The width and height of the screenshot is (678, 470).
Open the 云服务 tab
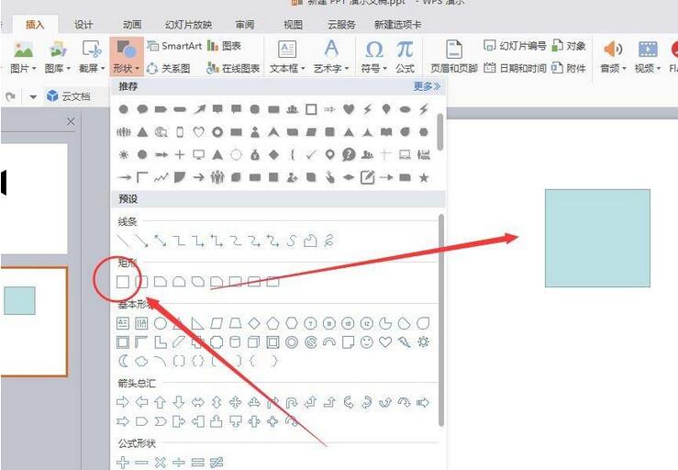click(341, 25)
